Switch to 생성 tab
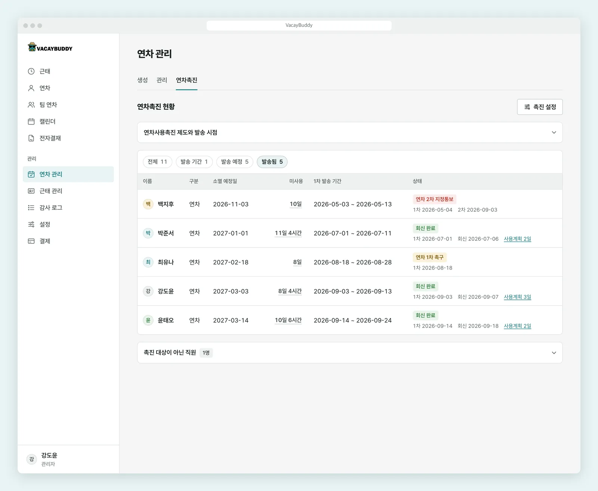 coord(142,80)
